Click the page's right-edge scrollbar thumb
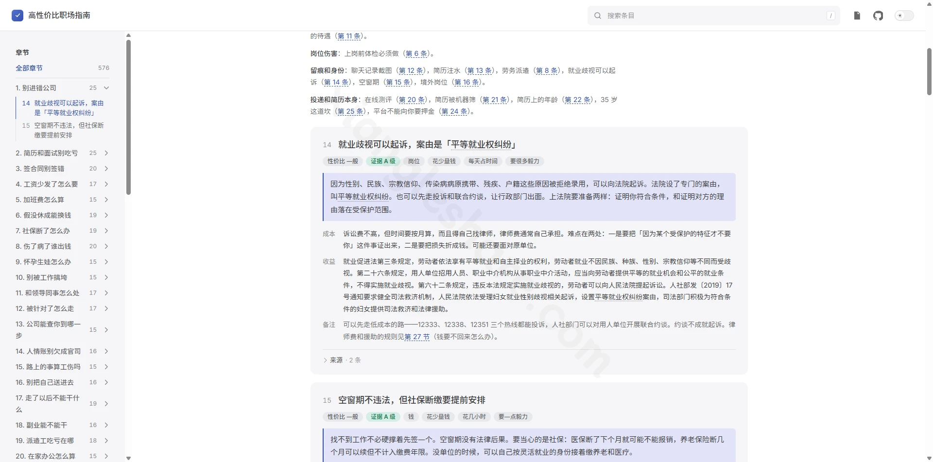The height and width of the screenshot is (462, 933). tap(929, 71)
